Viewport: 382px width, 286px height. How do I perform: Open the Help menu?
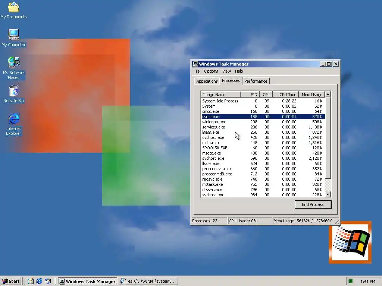239,71
